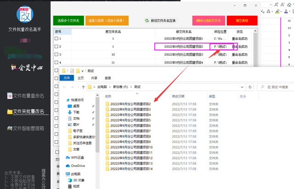This screenshot has height=189, width=294.
Task: Click text effects outlined A icon
Action: click(268, 11)
